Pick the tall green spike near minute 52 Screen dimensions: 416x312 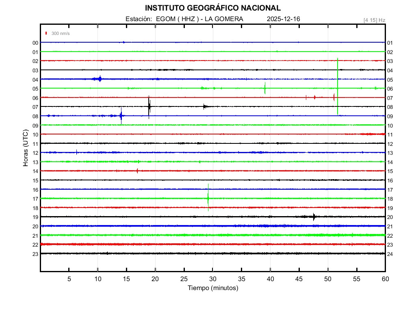point(338,86)
